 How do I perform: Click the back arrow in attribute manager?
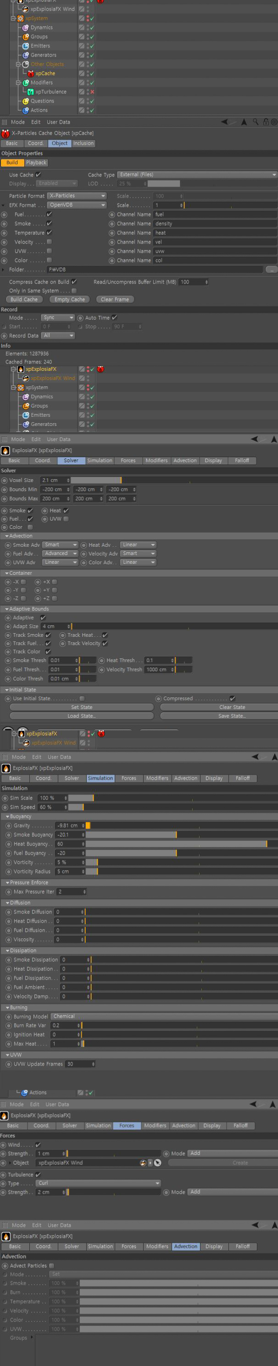(224, 122)
